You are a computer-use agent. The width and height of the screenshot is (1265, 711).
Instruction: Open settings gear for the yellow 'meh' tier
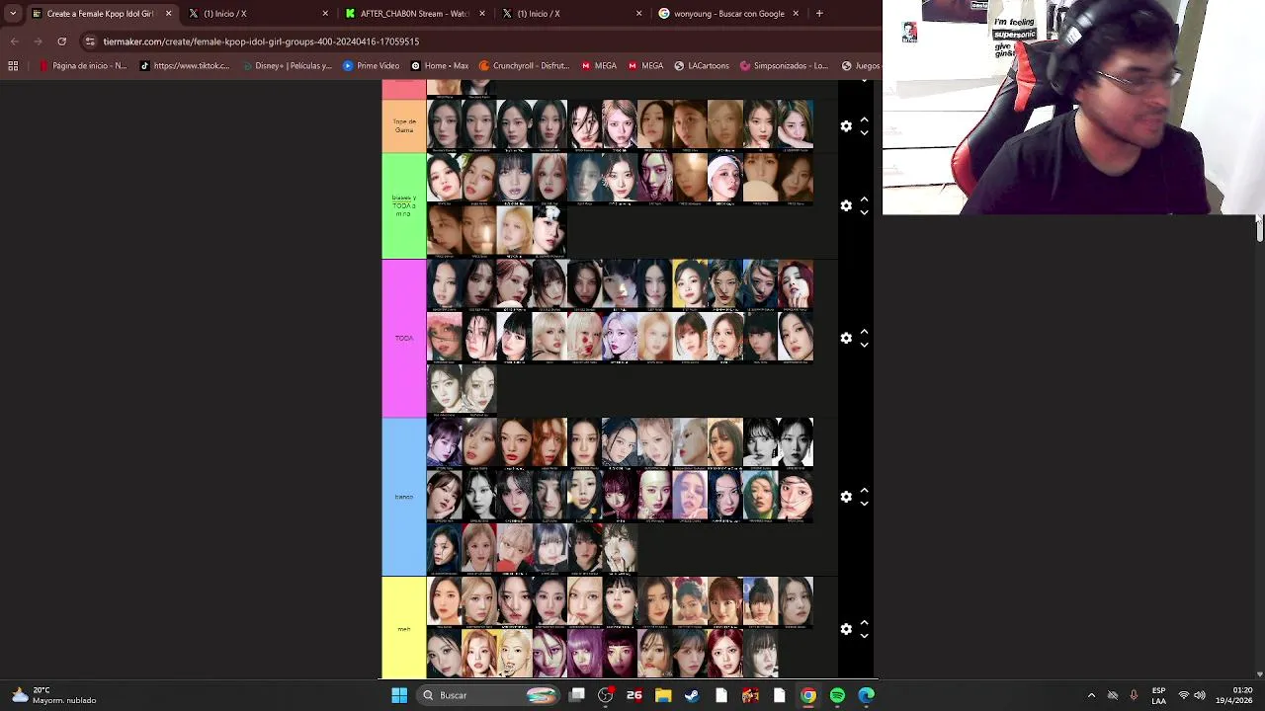(846, 629)
